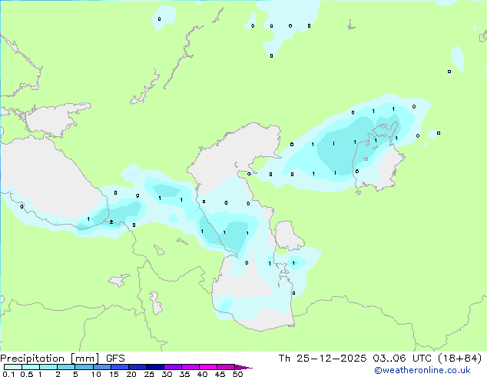
Task: Click the purple arrow tip beyond 50
Action: [x=243, y=367]
